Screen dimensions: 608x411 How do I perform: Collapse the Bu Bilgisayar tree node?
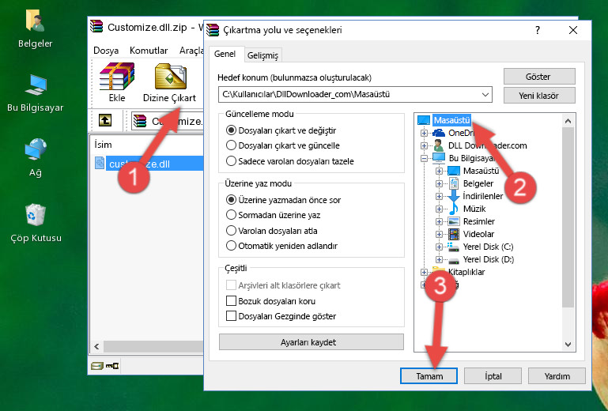pos(425,158)
